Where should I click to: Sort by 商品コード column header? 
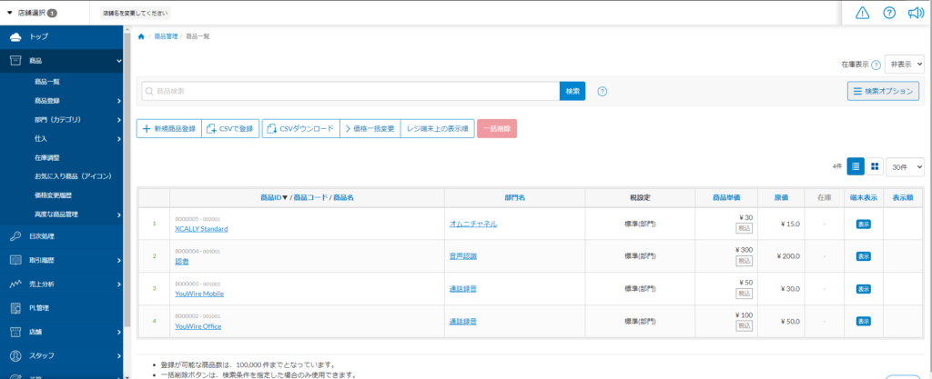coord(310,198)
